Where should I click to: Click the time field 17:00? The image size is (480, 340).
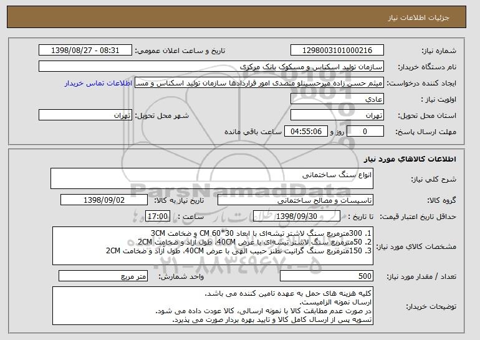[158, 216]
